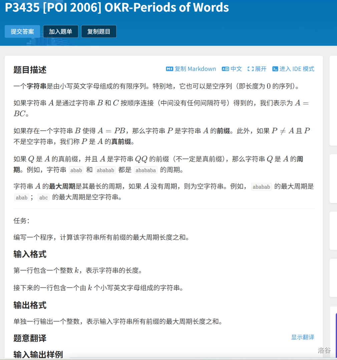Screen dimensions: 337x360
Task: Click the 题意翻译 section heading
Action: (x=30, y=338)
